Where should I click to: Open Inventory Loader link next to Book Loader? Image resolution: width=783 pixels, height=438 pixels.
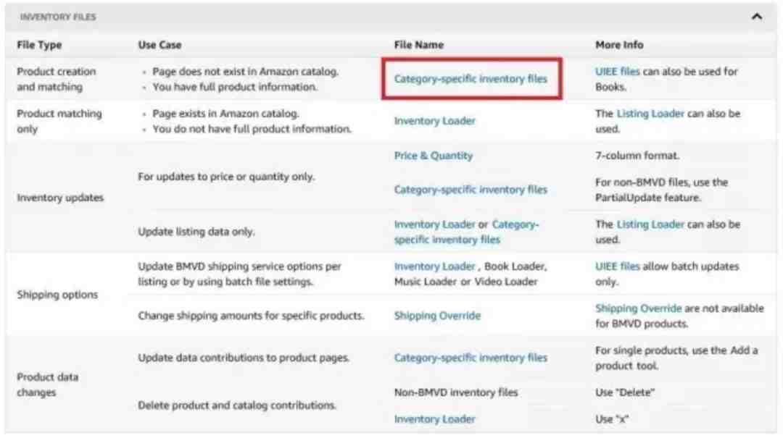coord(434,266)
